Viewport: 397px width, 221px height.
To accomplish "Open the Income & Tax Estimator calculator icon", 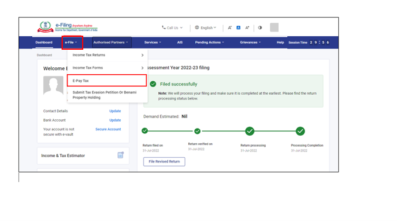I will point(121,155).
